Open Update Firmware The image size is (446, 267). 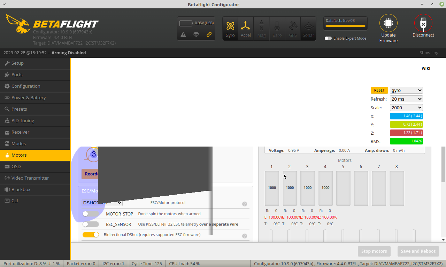[388, 28]
